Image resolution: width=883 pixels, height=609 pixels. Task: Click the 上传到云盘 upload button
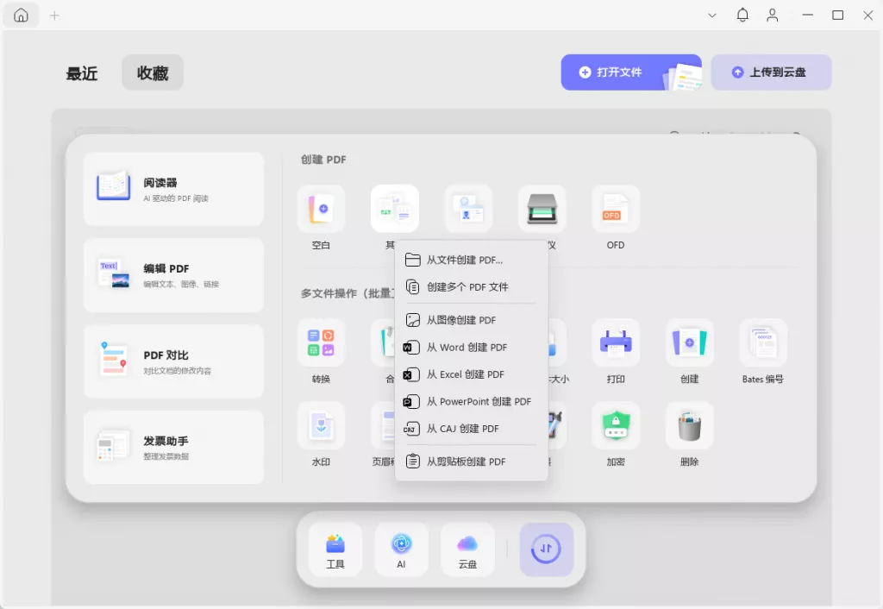[x=771, y=72]
